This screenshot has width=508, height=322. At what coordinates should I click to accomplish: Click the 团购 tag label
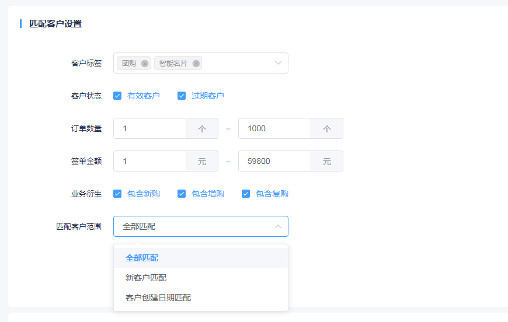[x=129, y=64]
